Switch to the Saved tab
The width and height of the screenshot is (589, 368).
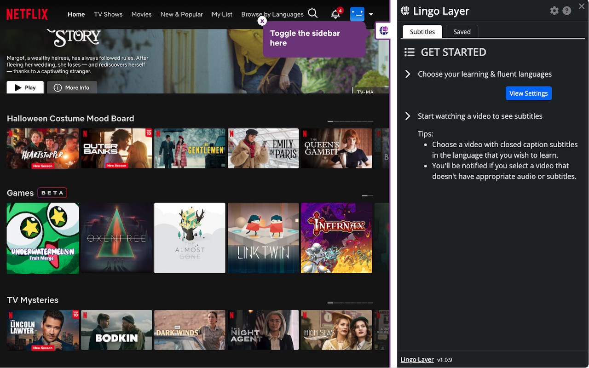point(462,32)
